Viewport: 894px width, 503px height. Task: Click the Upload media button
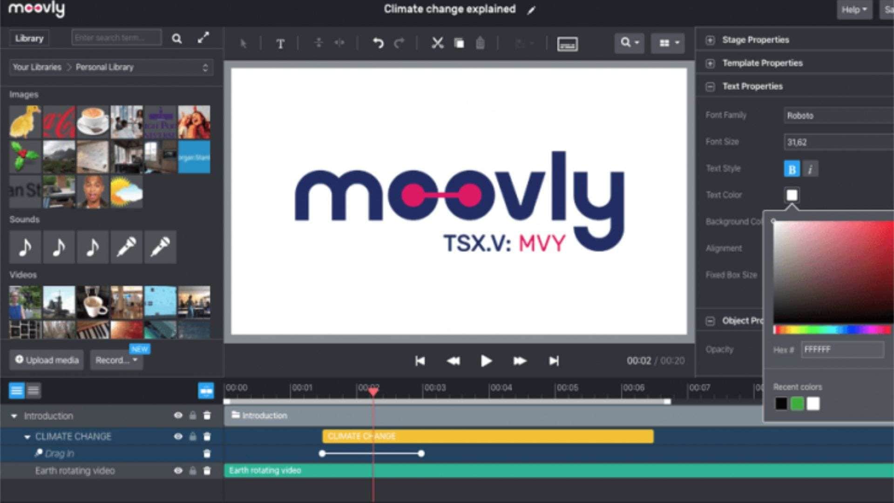pyautogui.click(x=47, y=360)
